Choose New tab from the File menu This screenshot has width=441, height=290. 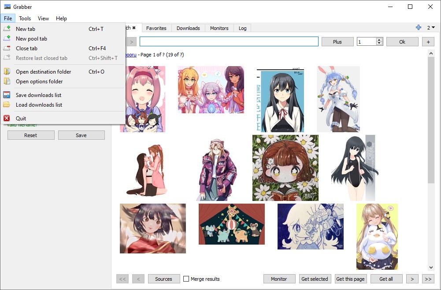(x=63, y=29)
